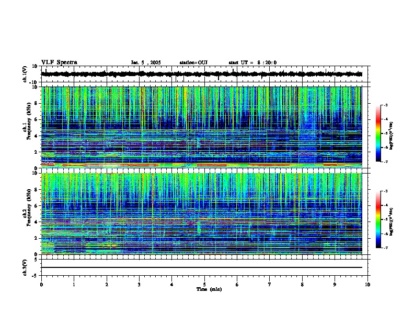
Task: Click the ch.2 spectrogram image
Action: [x=201, y=214]
